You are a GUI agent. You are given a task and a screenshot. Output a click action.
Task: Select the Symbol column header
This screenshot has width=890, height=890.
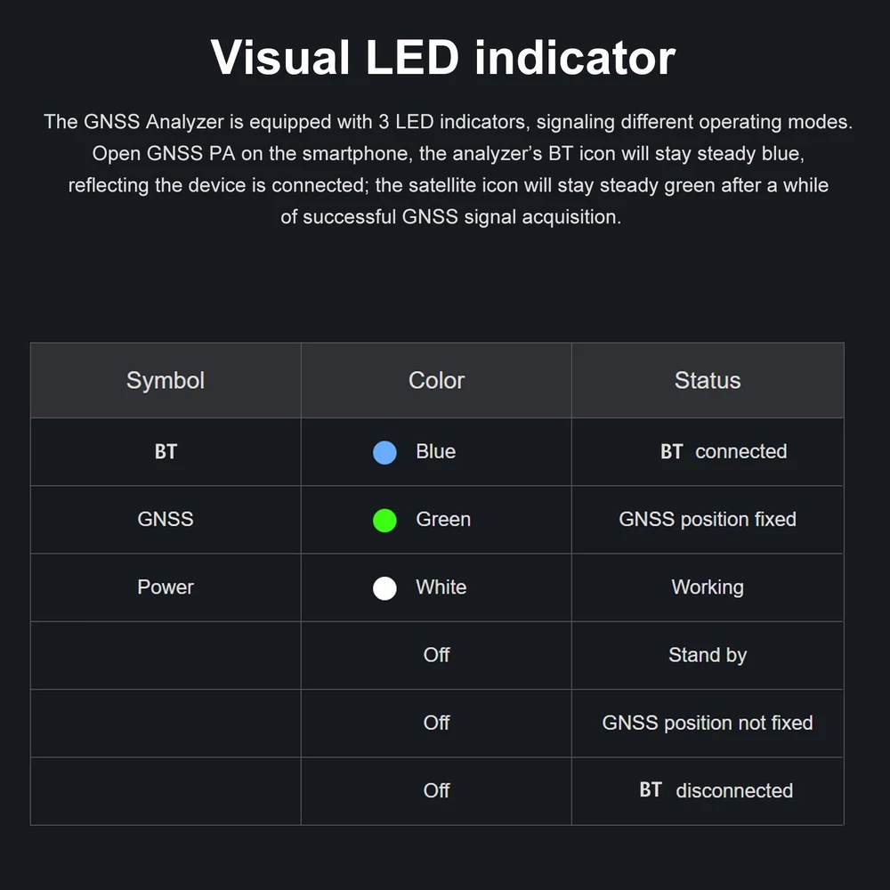point(166,380)
